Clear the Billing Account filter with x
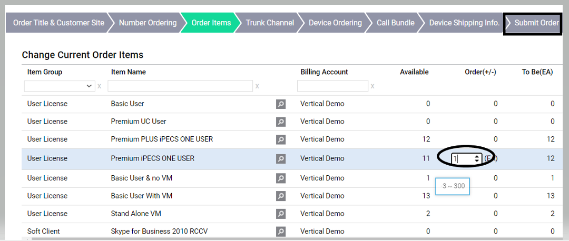This screenshot has height=241, width=569. click(x=373, y=86)
